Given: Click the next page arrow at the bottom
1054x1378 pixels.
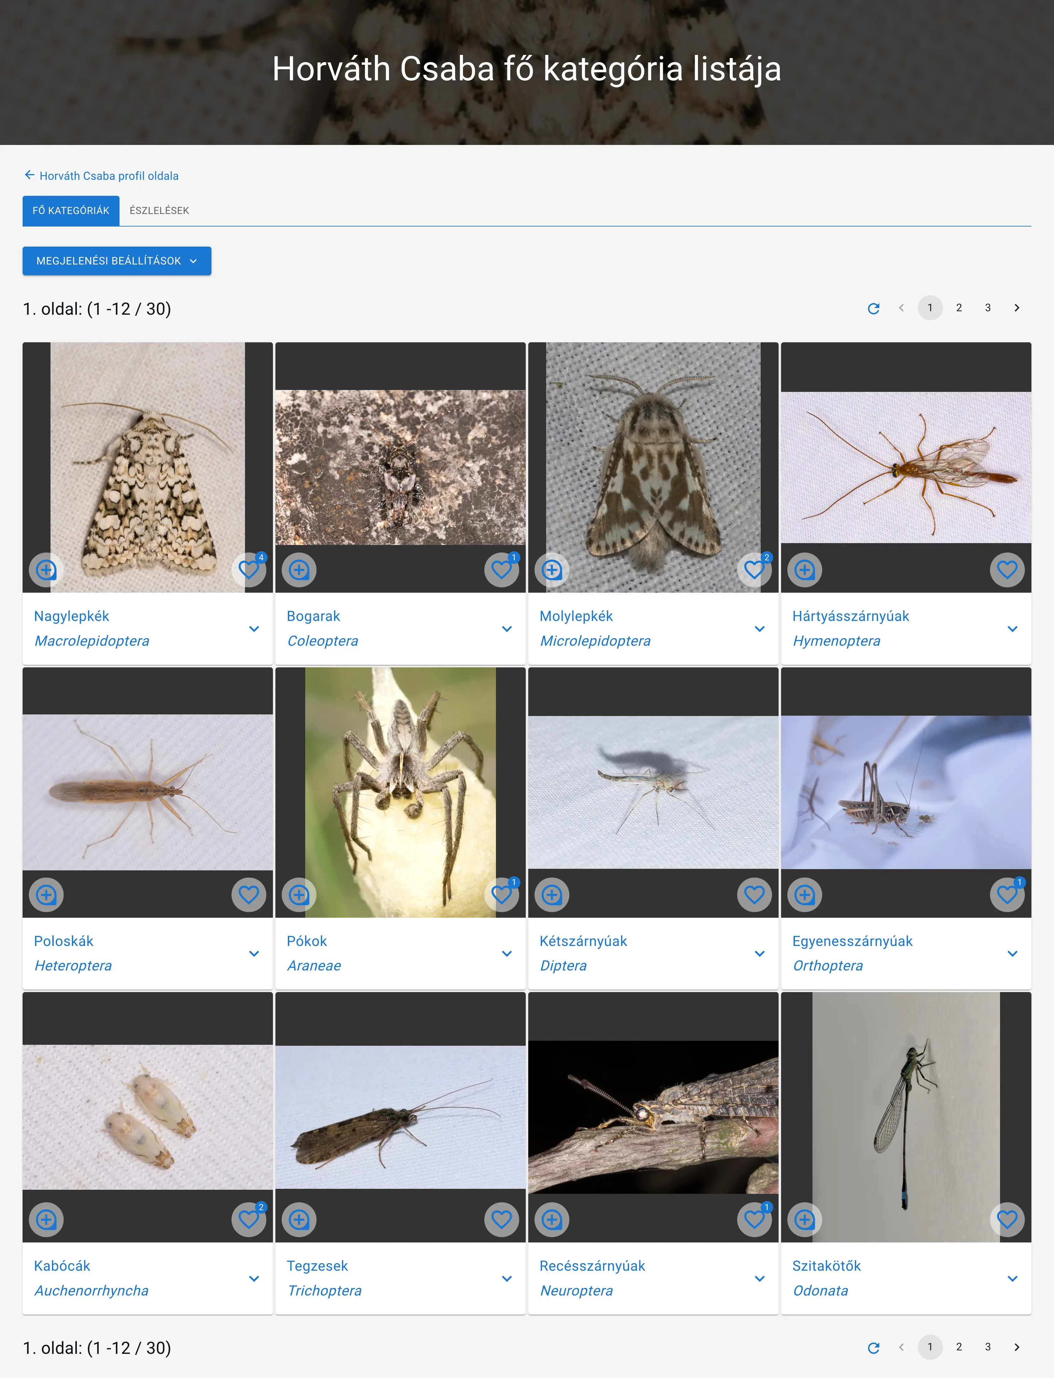Looking at the screenshot, I should (x=1016, y=1347).
